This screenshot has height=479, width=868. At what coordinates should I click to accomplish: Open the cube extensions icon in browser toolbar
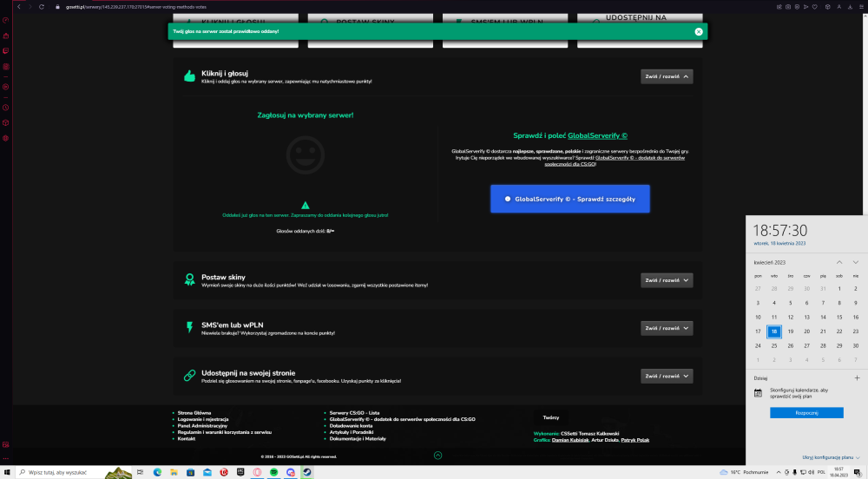pos(827,7)
